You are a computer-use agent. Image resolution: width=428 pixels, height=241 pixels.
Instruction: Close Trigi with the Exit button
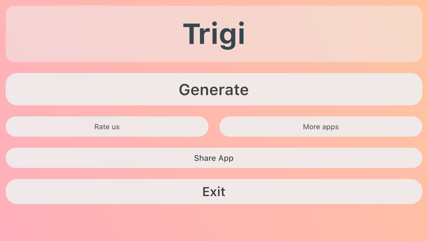(x=214, y=192)
